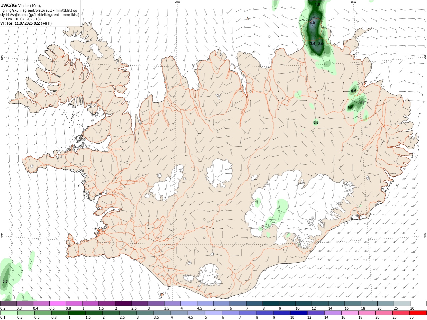Pick the bright pink purple-row swatch at 0.5
Screen dimensions: 427x320
(x=57, y=303)
